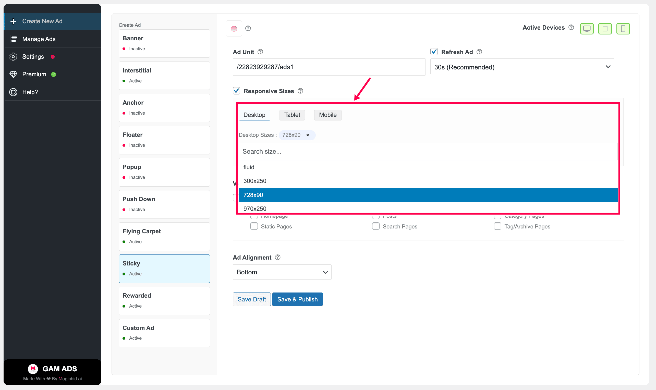
Task: Click the Settings gear icon
Action: pyautogui.click(x=14, y=57)
